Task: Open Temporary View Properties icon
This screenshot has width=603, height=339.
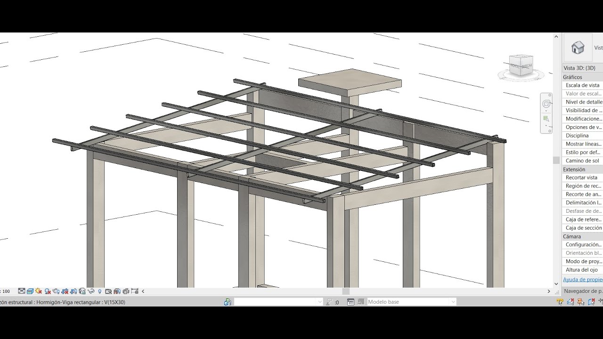Action: coord(108,291)
